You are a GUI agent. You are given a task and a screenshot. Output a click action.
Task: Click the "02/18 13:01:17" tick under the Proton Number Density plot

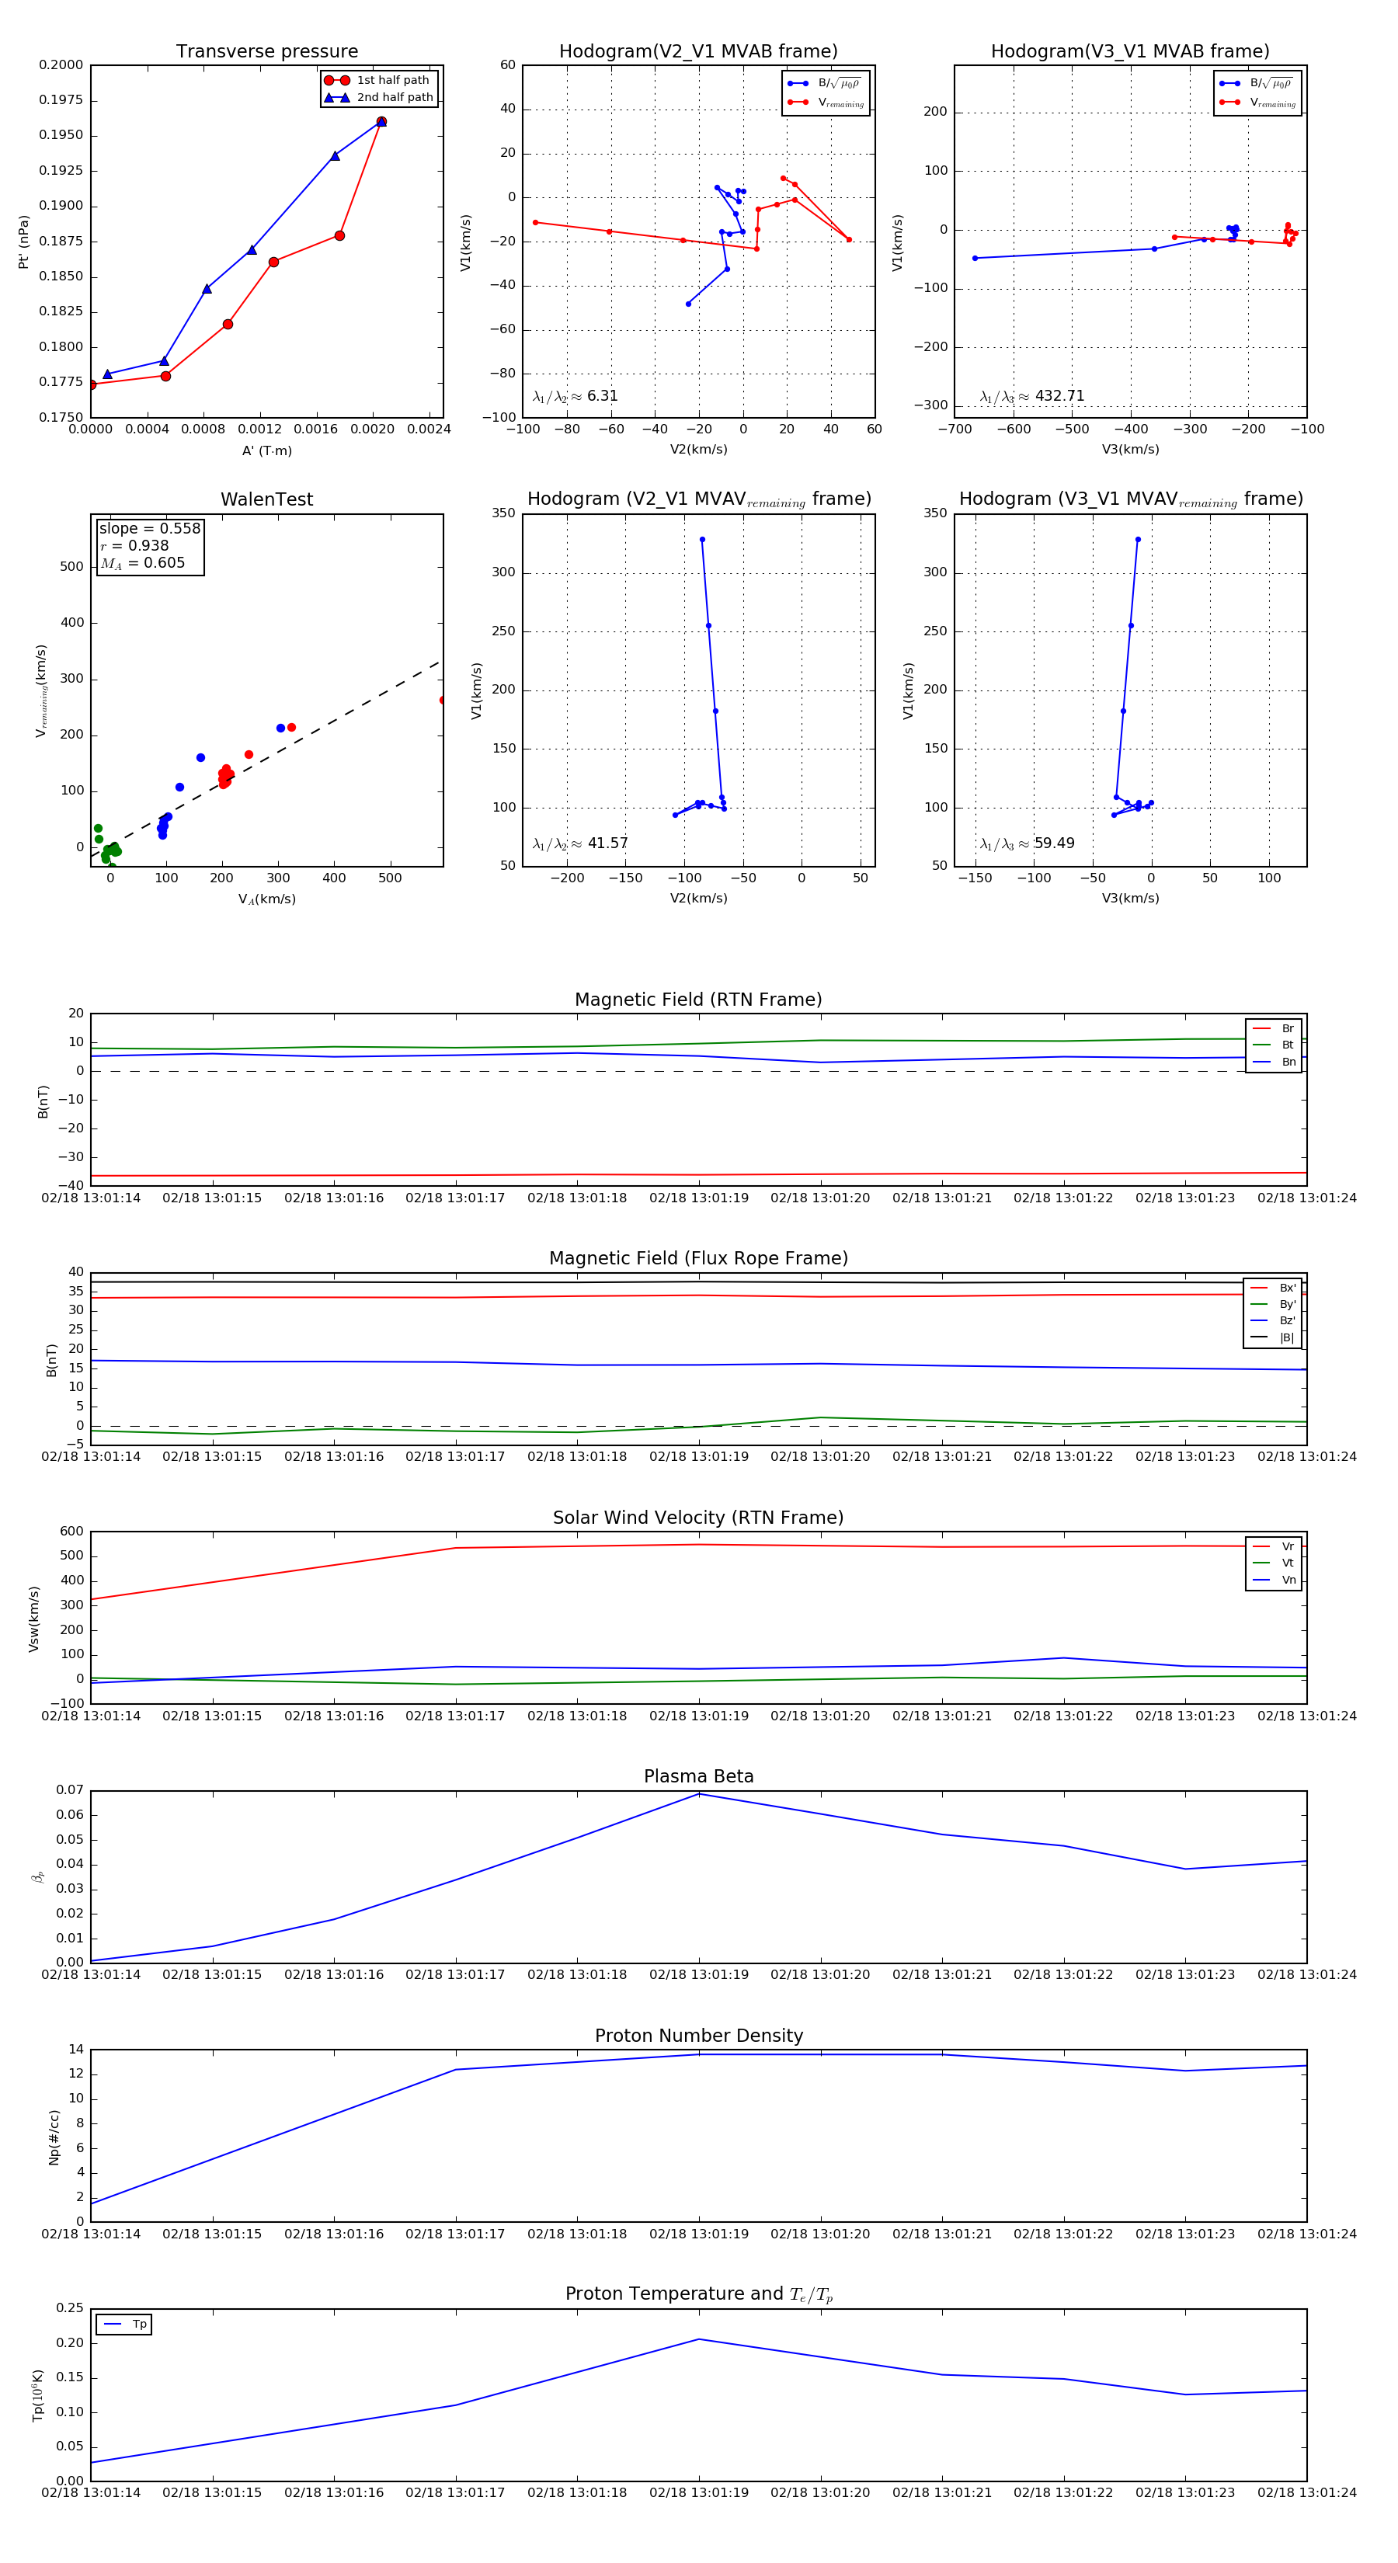point(454,2234)
